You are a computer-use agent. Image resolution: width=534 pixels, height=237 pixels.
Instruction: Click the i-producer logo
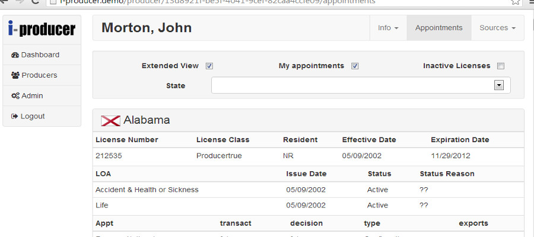coord(42,28)
